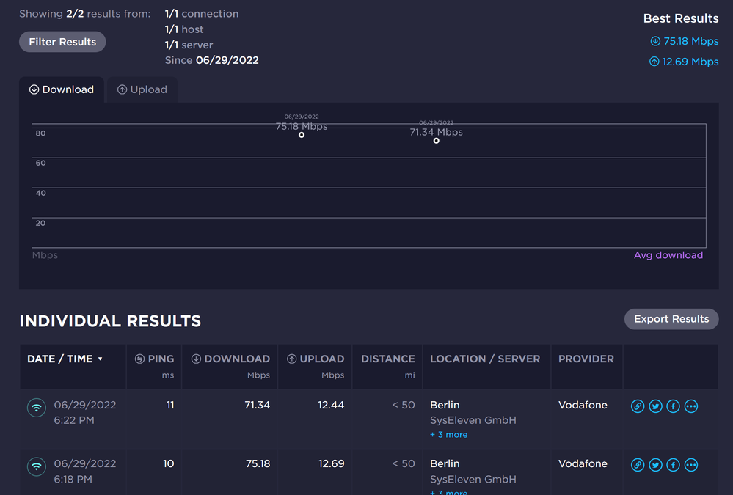Switch to the Upload graph tab
Screen dimensions: 733x495
[x=142, y=89]
